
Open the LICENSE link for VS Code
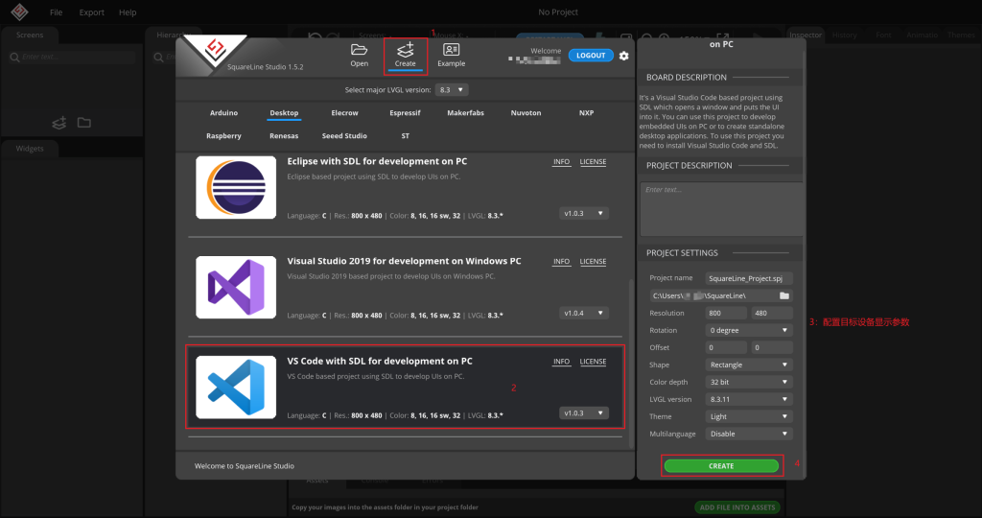pyautogui.click(x=593, y=362)
